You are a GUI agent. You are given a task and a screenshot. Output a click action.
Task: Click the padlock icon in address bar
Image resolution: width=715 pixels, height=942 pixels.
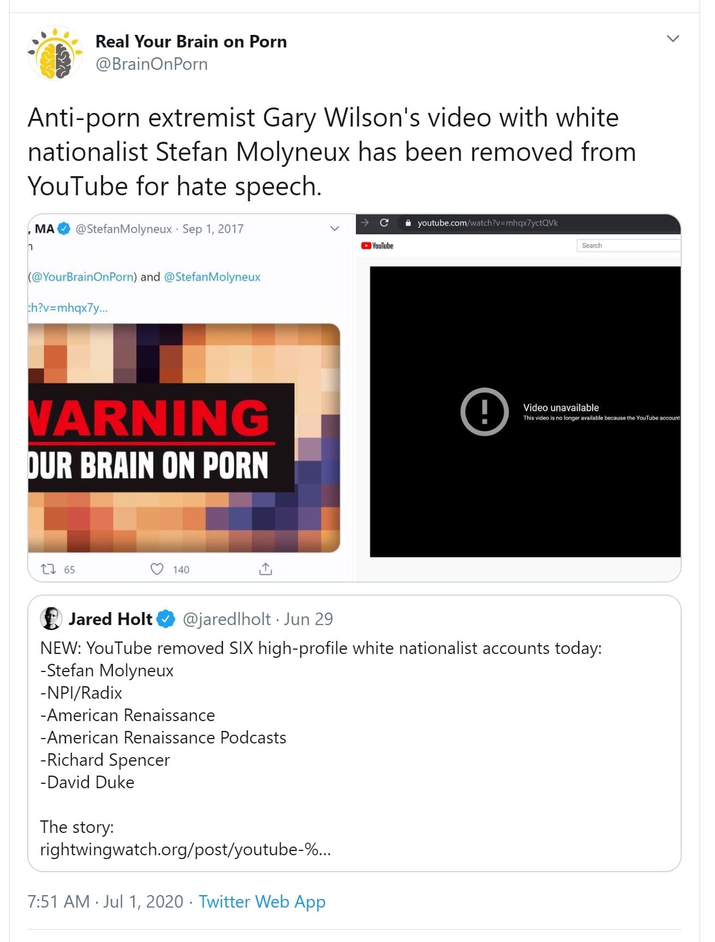coord(408,223)
